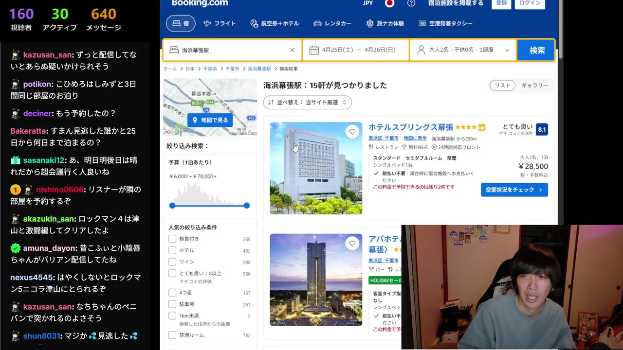Click 空室状況をチェック for ホテルスプリングス幕張
The image size is (623, 350).
(514, 190)
